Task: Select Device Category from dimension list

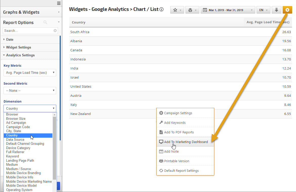Action: point(18,148)
